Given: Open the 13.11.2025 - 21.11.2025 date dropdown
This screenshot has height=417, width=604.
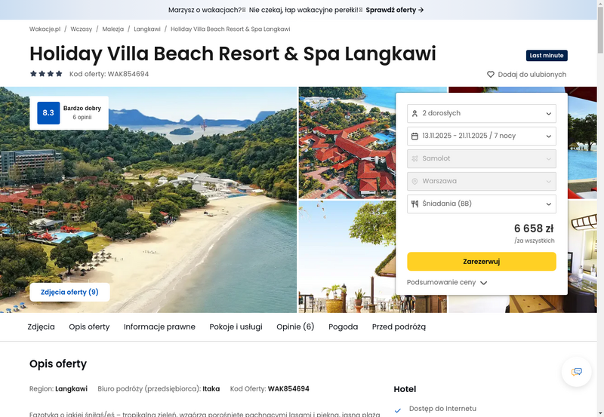Looking at the screenshot, I should coord(482,136).
